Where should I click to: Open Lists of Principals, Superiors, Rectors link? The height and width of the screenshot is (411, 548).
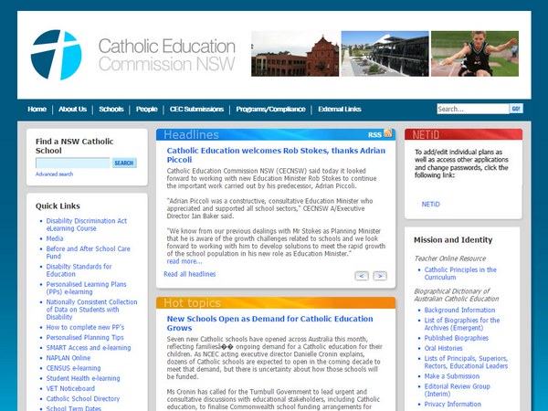pos(466,362)
